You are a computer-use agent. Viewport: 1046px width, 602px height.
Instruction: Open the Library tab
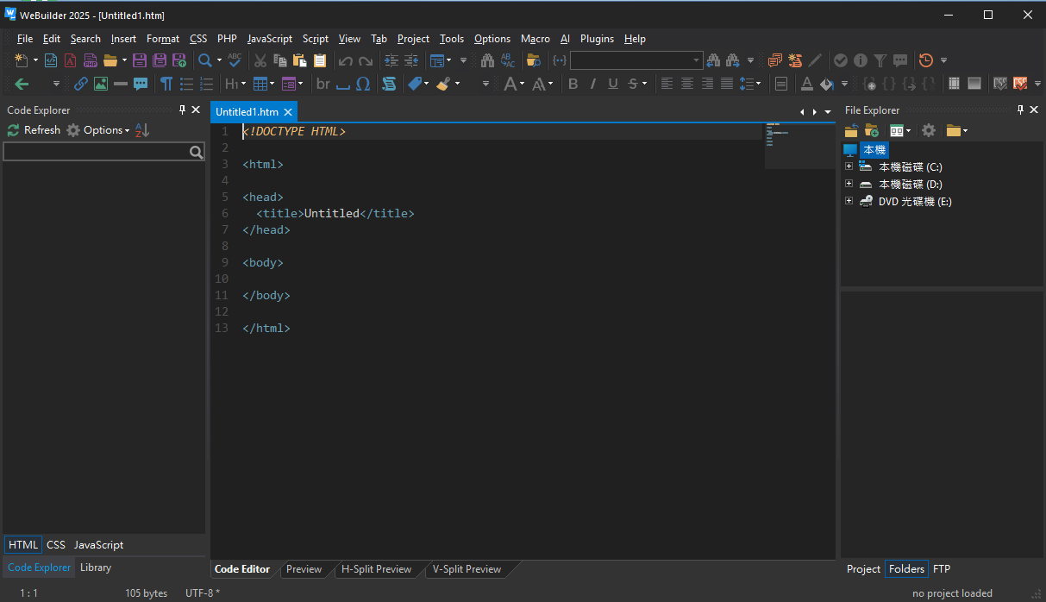[96, 568]
